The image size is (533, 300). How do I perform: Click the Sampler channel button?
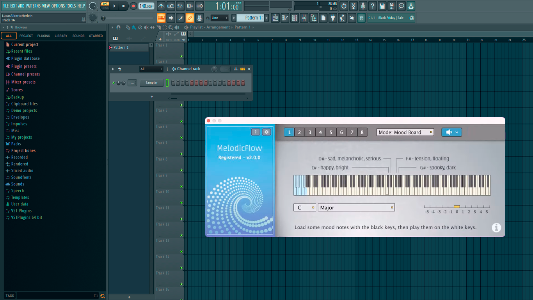coord(152,83)
